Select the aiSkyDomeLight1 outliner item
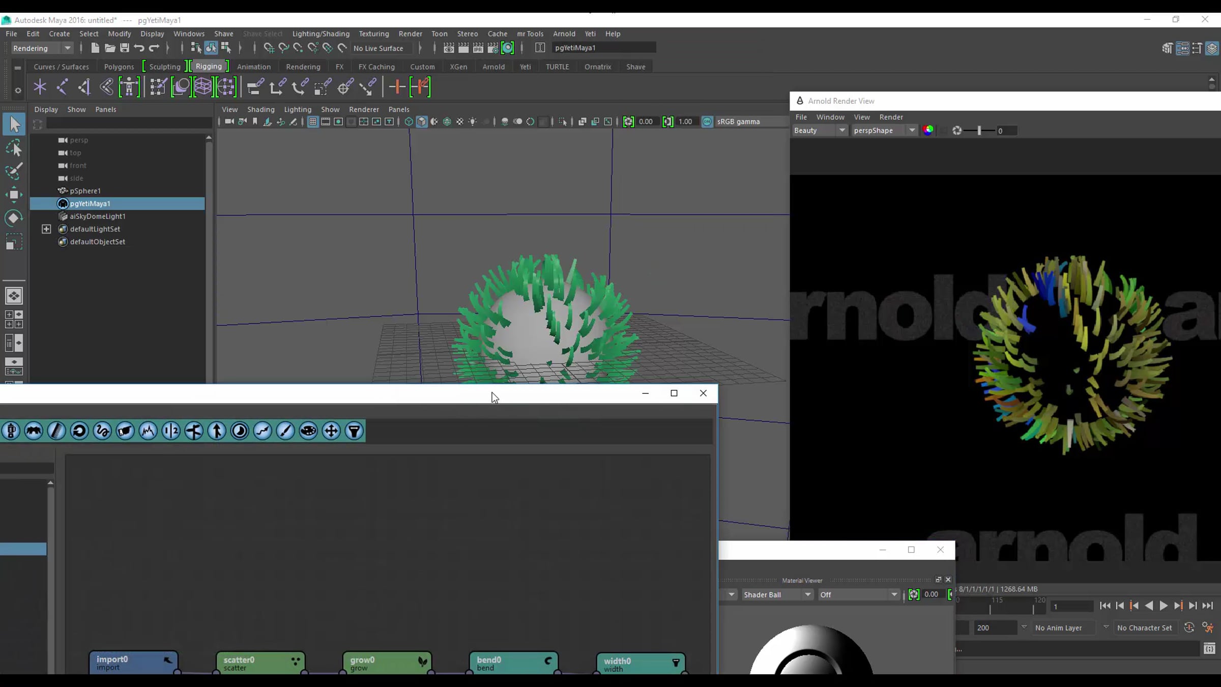The width and height of the screenshot is (1221, 687). click(x=97, y=216)
